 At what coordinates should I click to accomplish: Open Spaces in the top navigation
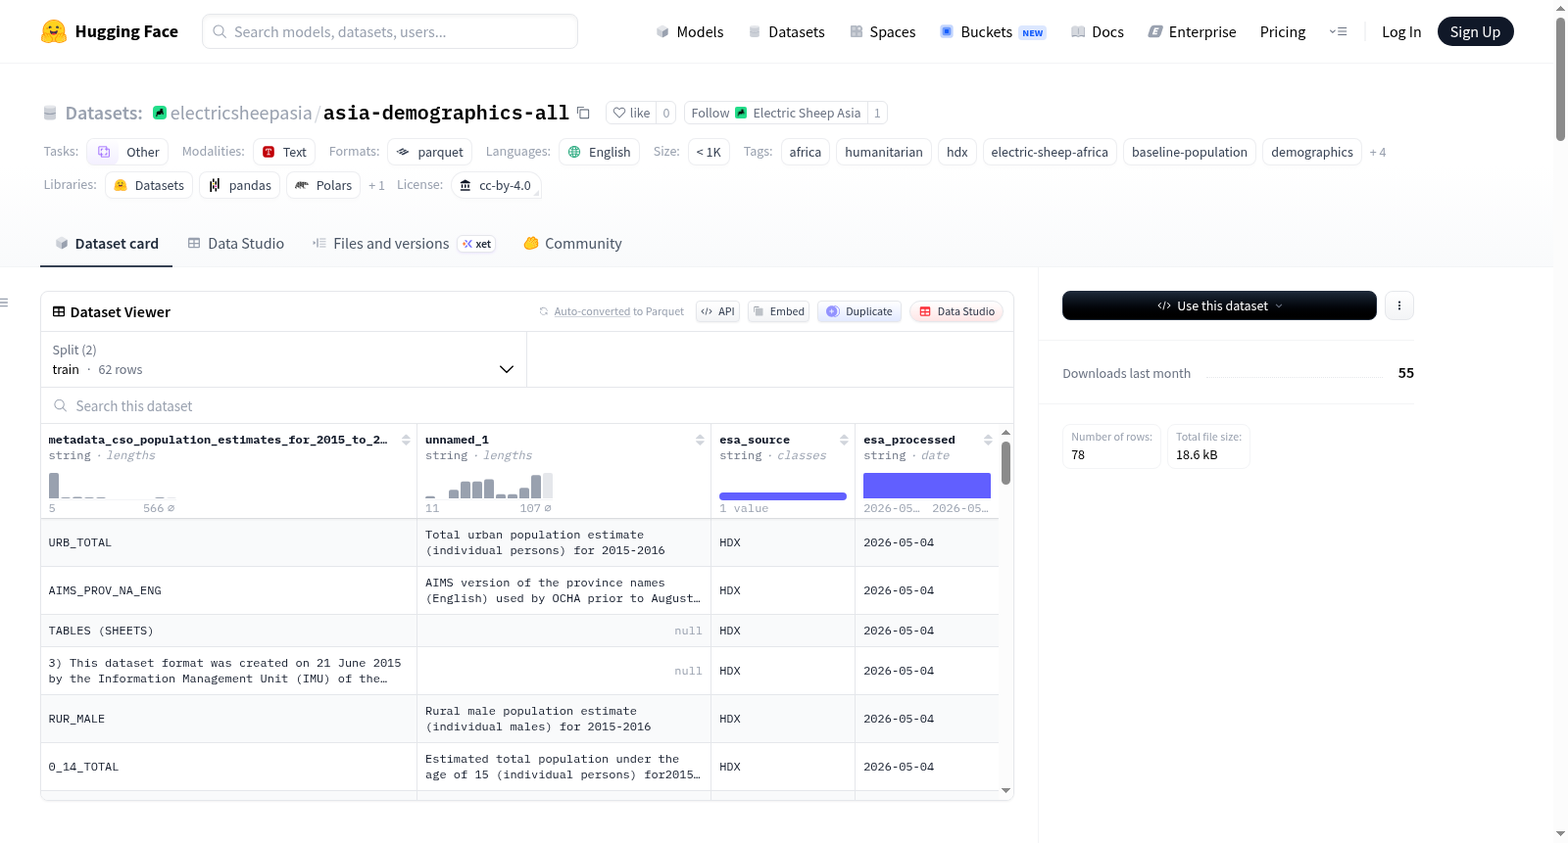coord(883,31)
